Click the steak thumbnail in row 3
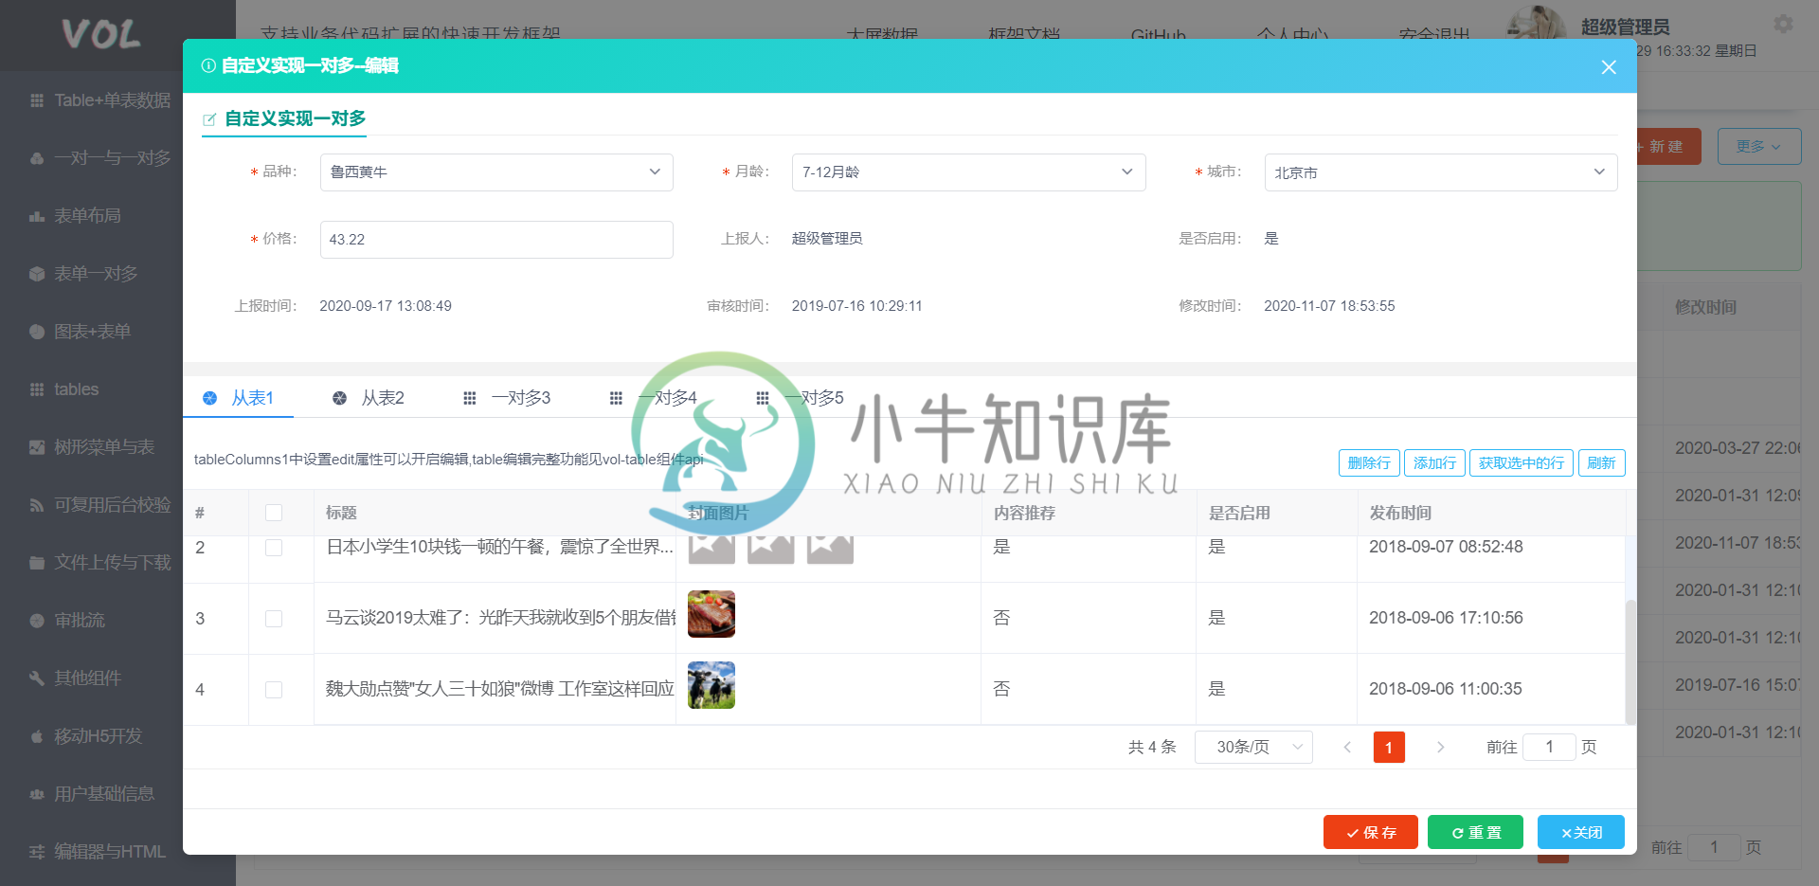 coord(711,614)
